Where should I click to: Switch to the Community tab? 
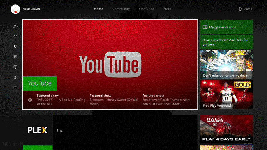pyautogui.click(x=121, y=9)
